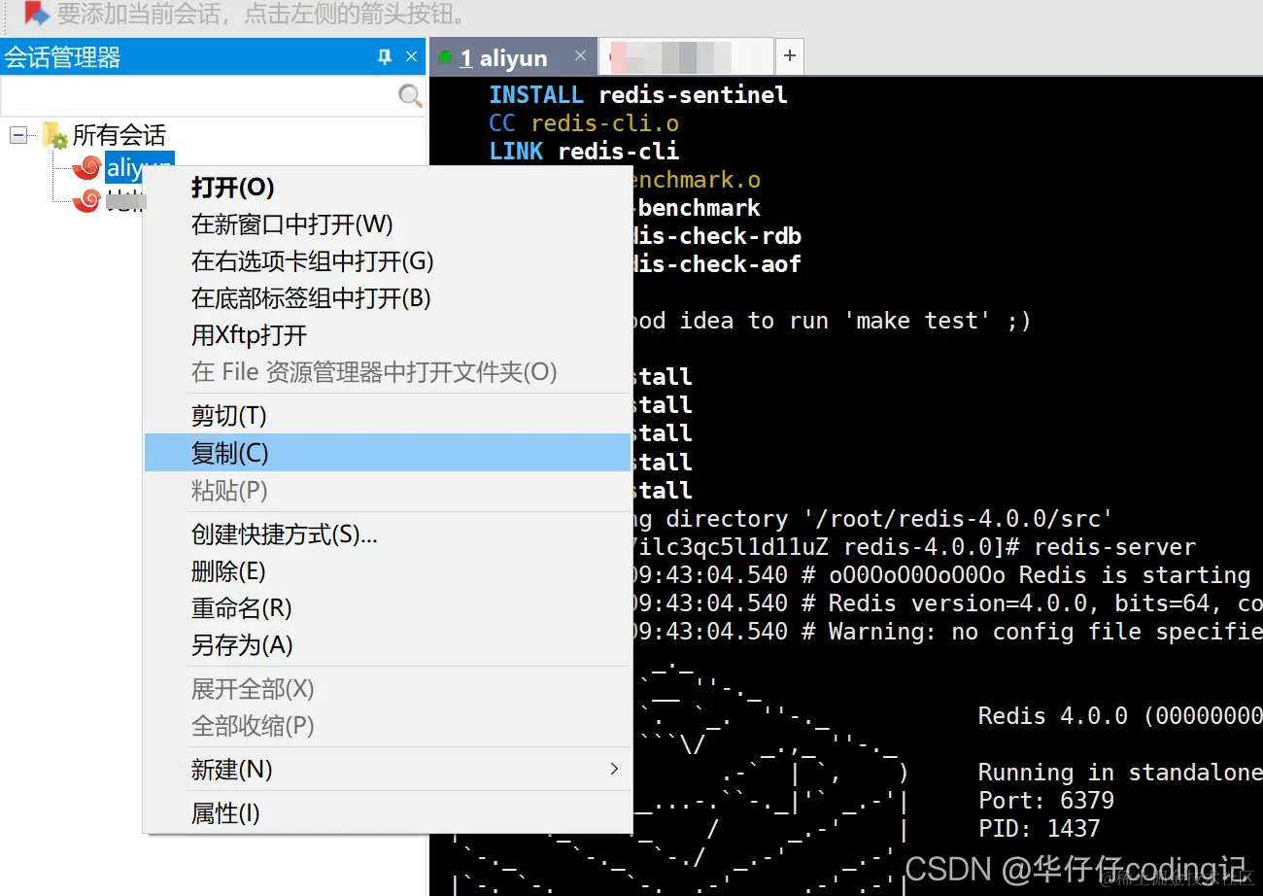Close the aliyun tab

pos(581,57)
